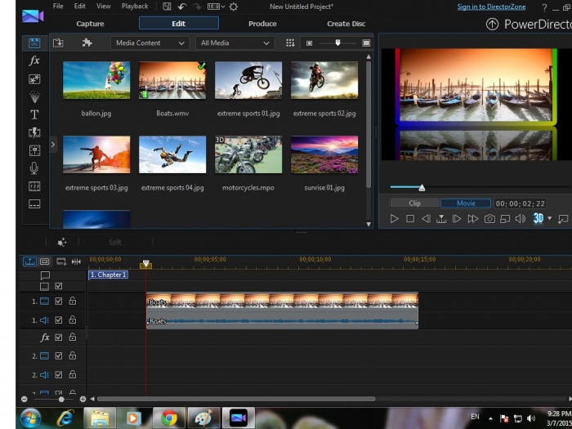Image resolution: width=572 pixels, height=429 pixels.
Task: Uncheck video track 1 enable checkbox
Action: (x=59, y=302)
